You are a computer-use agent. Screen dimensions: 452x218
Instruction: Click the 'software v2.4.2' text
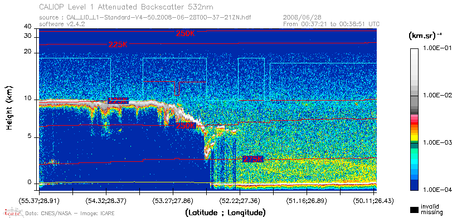(x=62, y=24)
